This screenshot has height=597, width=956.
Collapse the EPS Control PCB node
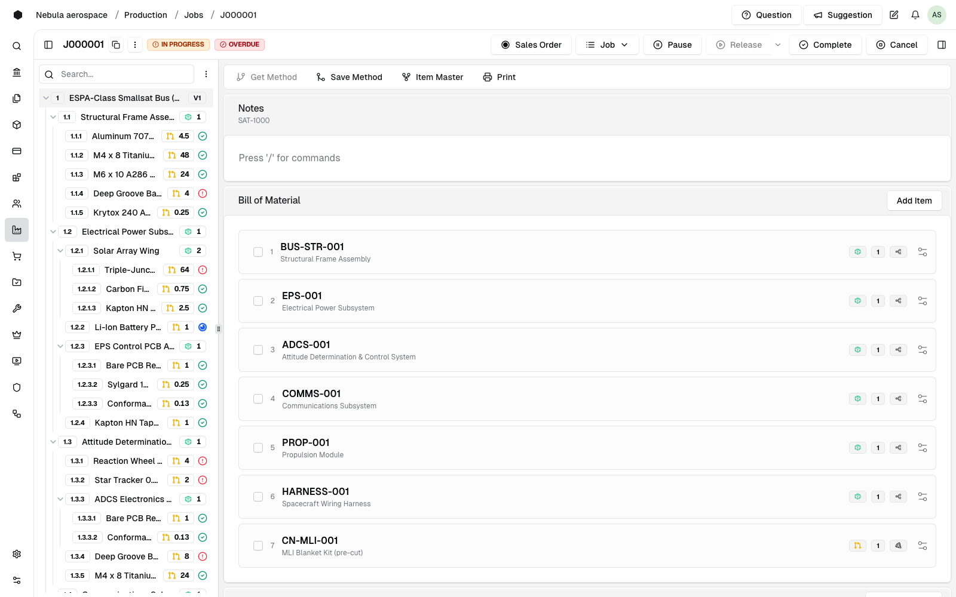click(60, 346)
